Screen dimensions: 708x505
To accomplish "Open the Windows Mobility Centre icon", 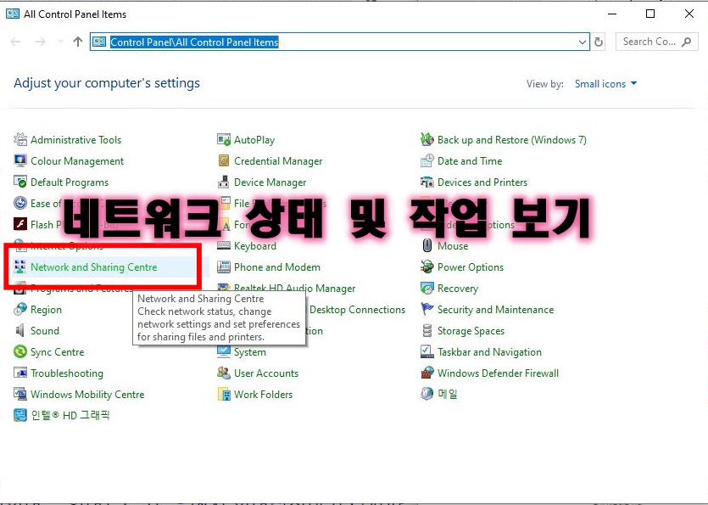I will (20, 394).
